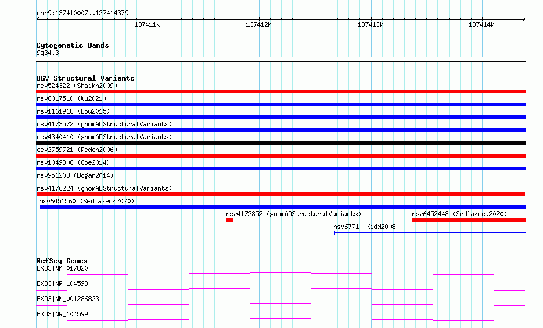Viewport: 543px width, 328px height.
Task: Click the nsv6771 (Kidd2008) label
Action: [366, 227]
